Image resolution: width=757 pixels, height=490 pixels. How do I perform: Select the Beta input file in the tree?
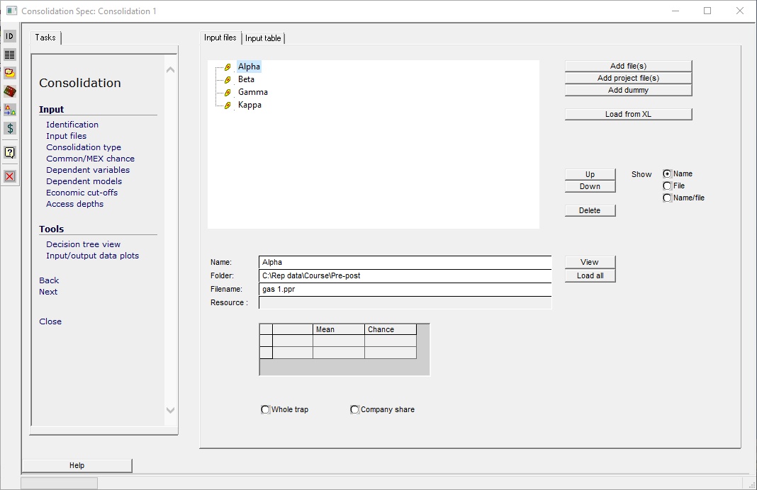[x=245, y=79]
